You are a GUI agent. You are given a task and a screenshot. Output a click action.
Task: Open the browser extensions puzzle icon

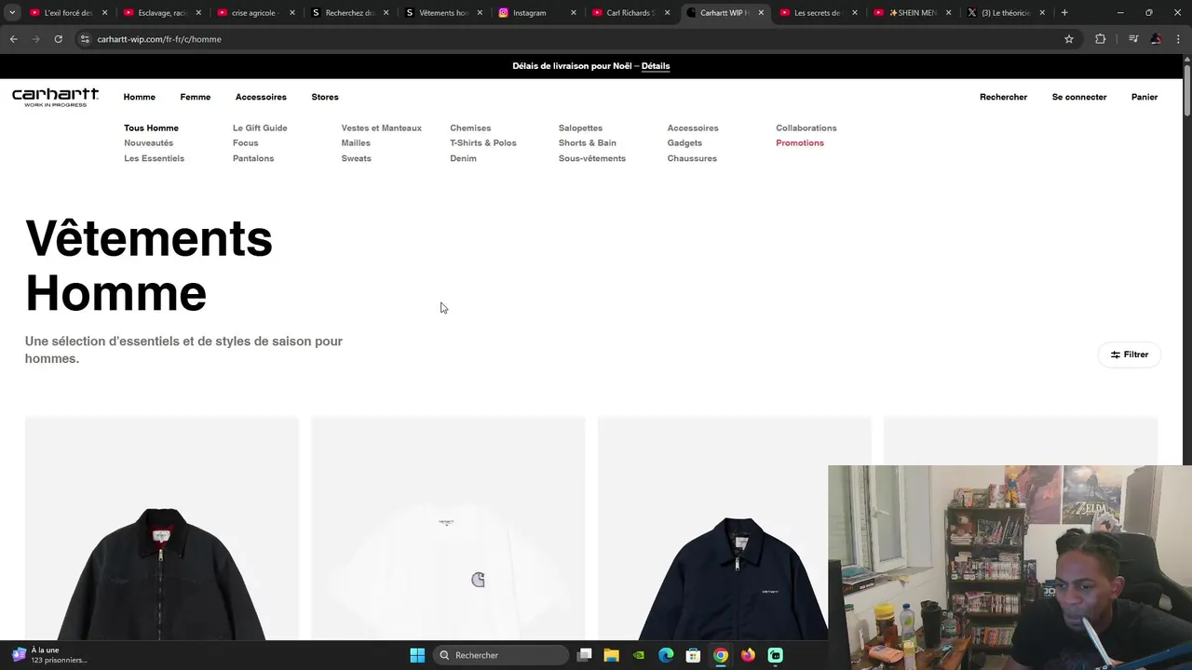(x=1100, y=39)
